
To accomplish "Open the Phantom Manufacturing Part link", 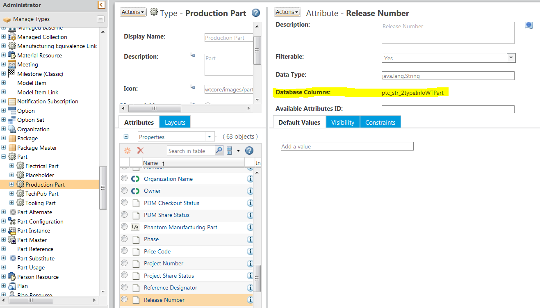I will coord(181,227).
